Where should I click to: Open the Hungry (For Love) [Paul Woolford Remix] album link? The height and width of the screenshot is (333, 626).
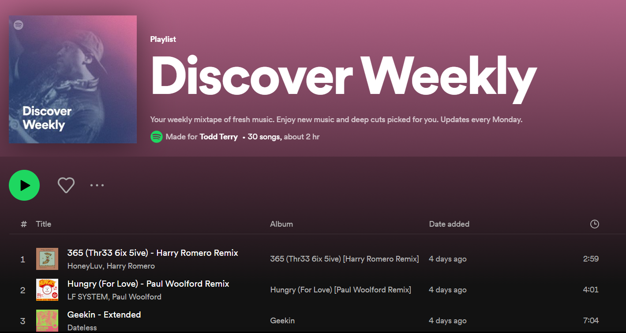tap(341, 290)
